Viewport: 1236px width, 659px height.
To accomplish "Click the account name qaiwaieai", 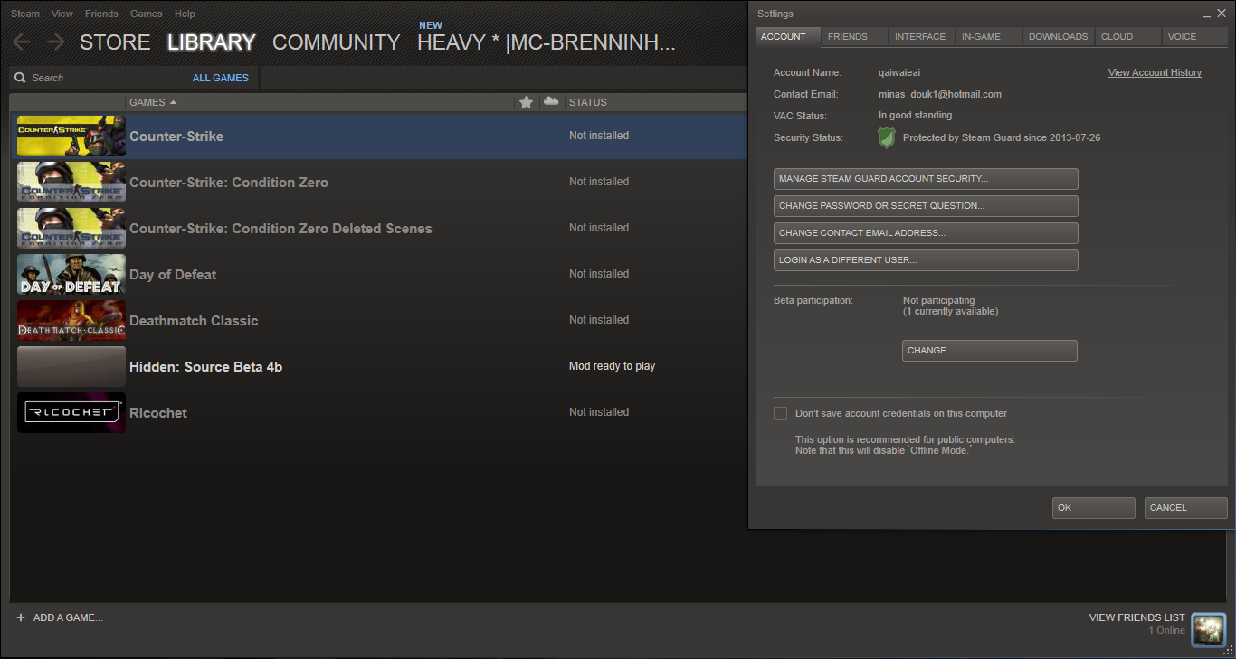I will [x=899, y=72].
